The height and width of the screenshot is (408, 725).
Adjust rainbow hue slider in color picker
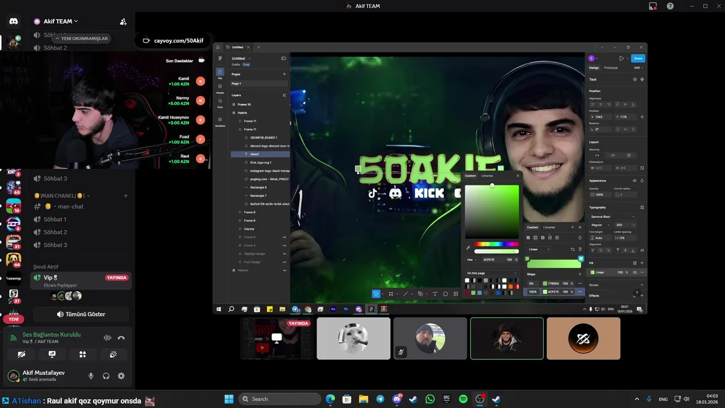496,244
